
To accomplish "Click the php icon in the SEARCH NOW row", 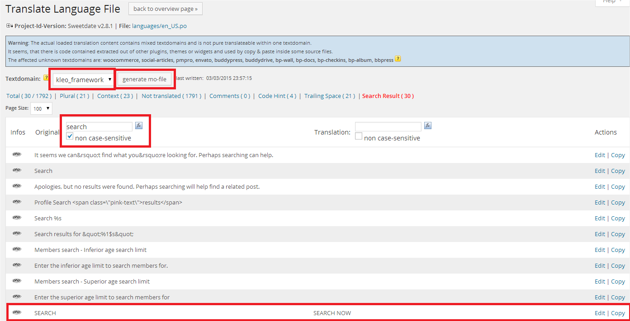I will (17, 312).
